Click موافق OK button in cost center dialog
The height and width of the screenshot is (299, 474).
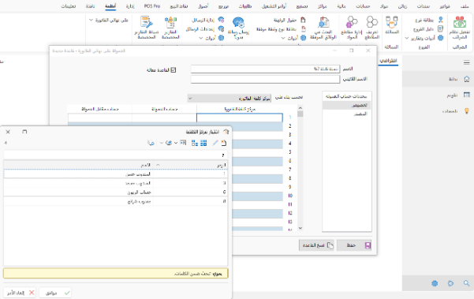tap(55, 293)
